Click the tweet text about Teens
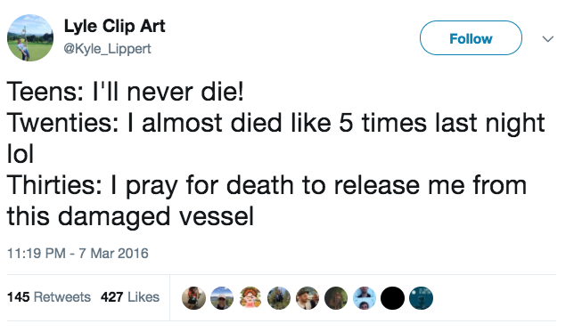 (x=125, y=92)
